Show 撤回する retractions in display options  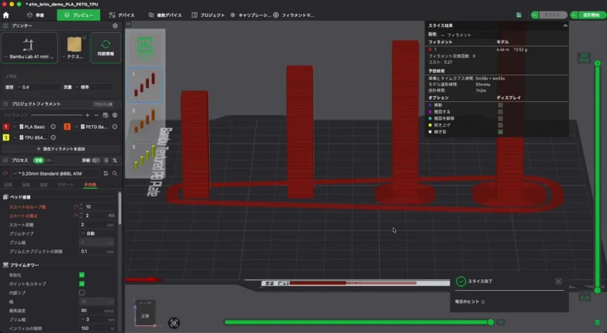coord(500,112)
